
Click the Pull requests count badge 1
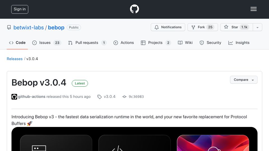click(104, 43)
